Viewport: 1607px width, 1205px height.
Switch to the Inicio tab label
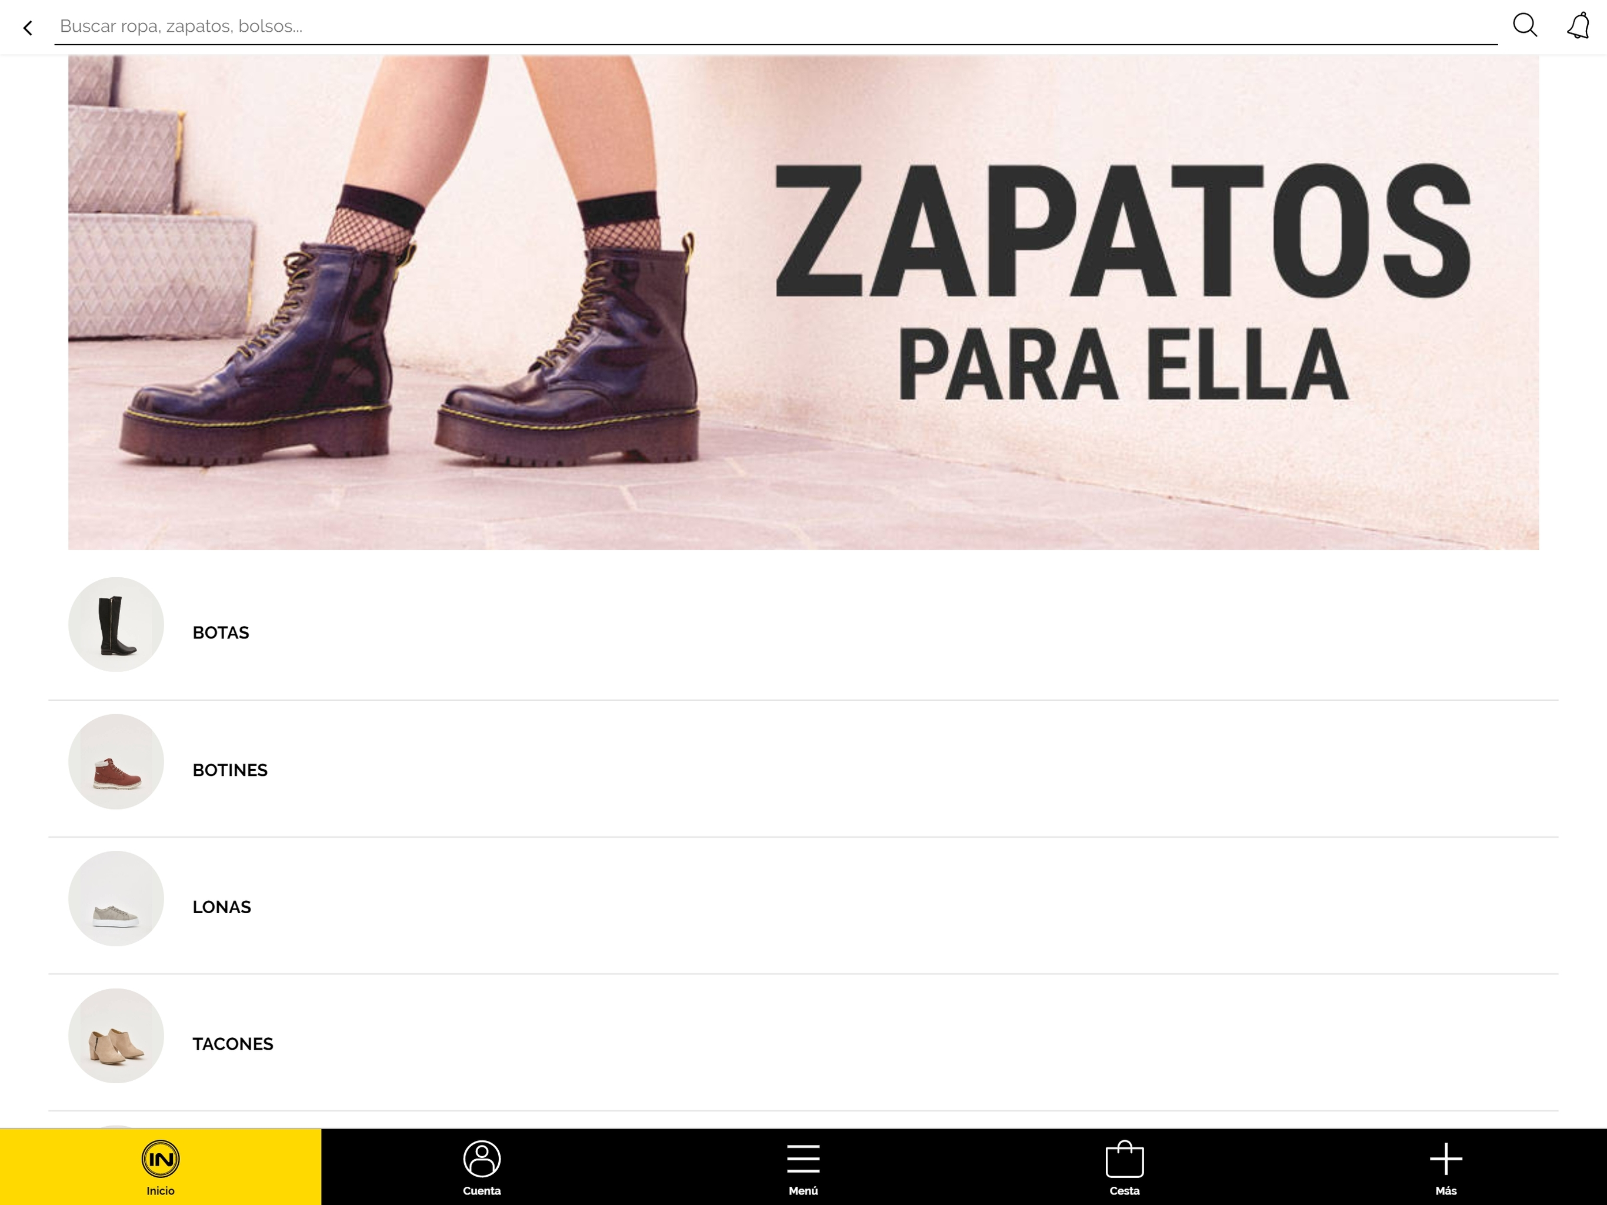click(x=161, y=1190)
